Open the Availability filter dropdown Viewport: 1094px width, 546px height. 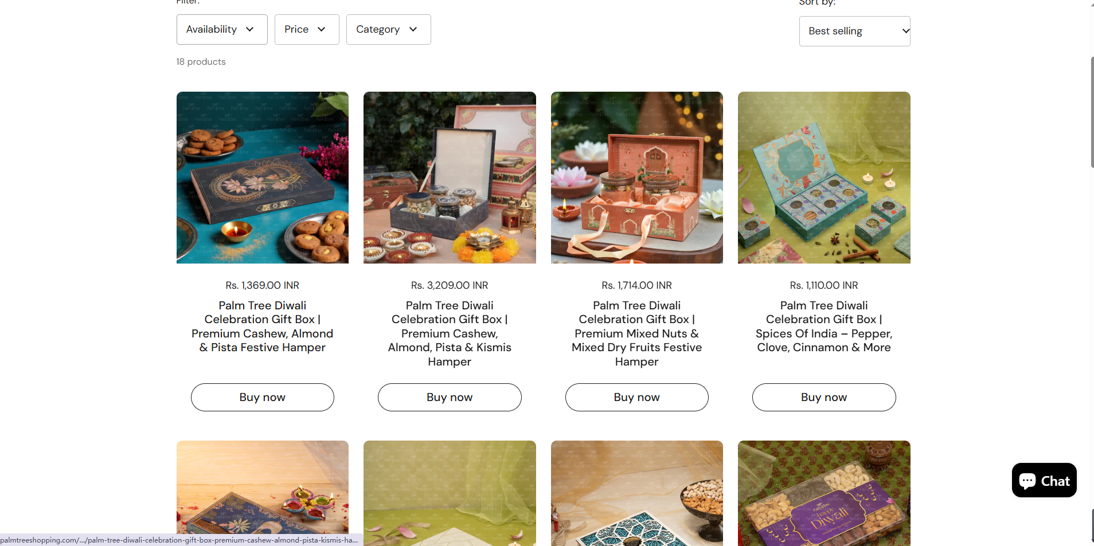click(x=221, y=29)
